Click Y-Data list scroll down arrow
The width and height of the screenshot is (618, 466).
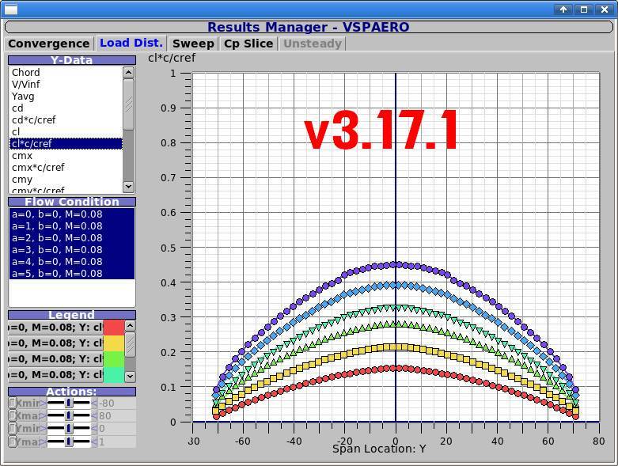(x=128, y=187)
